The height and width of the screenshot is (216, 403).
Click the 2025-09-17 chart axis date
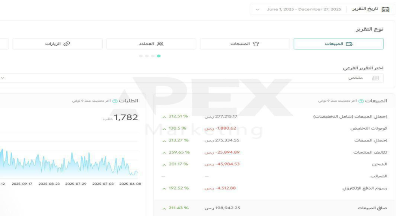coord(22,184)
